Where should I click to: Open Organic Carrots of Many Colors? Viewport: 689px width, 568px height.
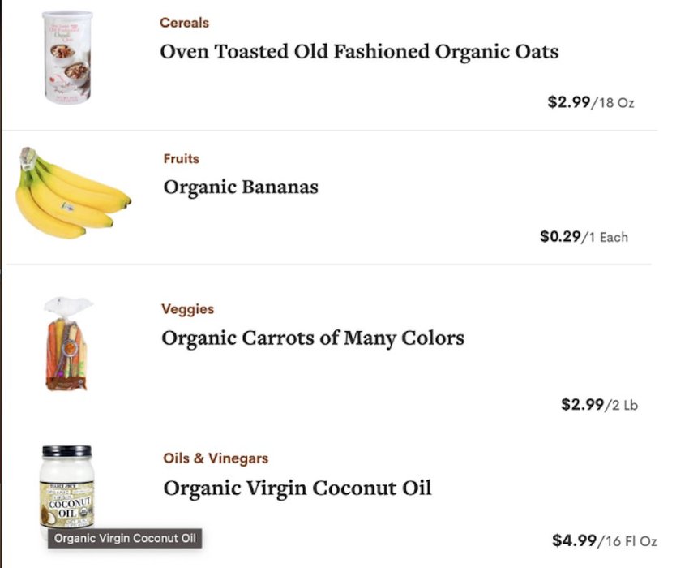point(313,338)
